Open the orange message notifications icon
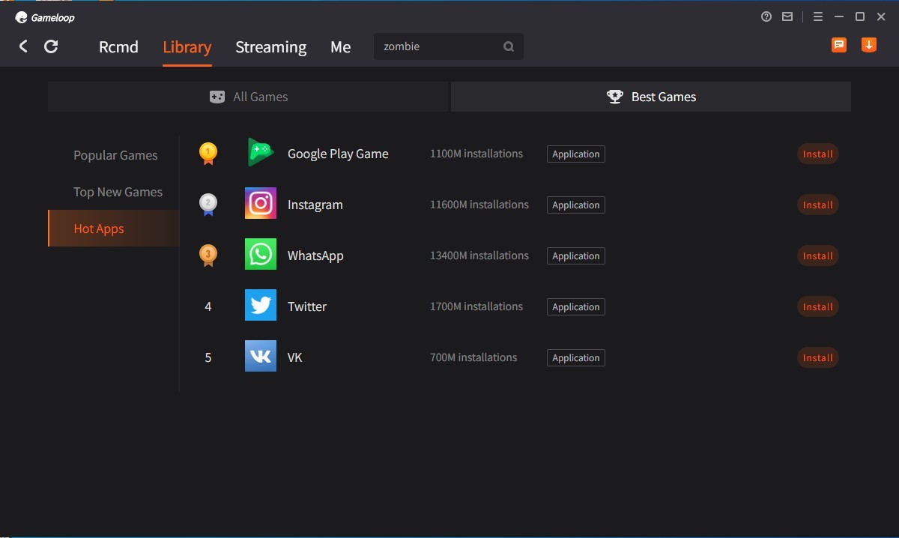This screenshot has width=899, height=538. click(839, 45)
